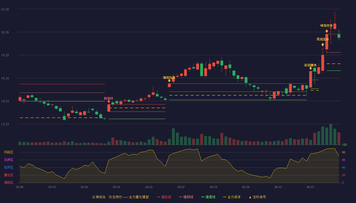The width and height of the screenshot is (356, 203).
Task: Click the 03-06 date label
Action: pyautogui.click(x=20, y=187)
